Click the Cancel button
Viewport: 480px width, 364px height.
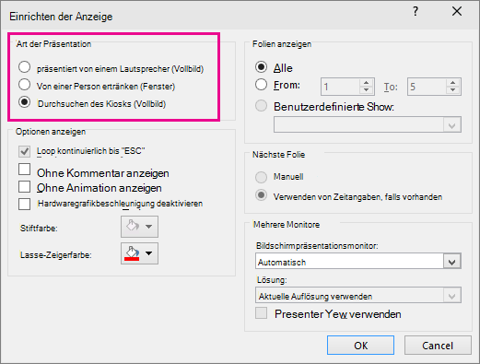point(438,346)
